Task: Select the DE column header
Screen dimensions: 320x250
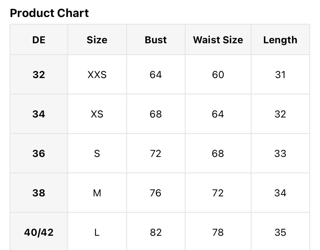Action: click(39, 40)
